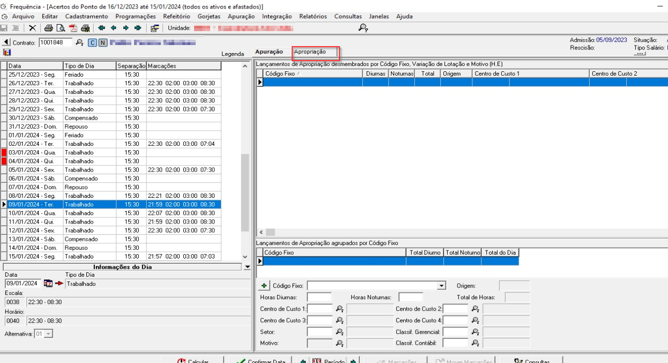This screenshot has width=668, height=363.
Task: Click the Calcular button
Action: point(194,359)
